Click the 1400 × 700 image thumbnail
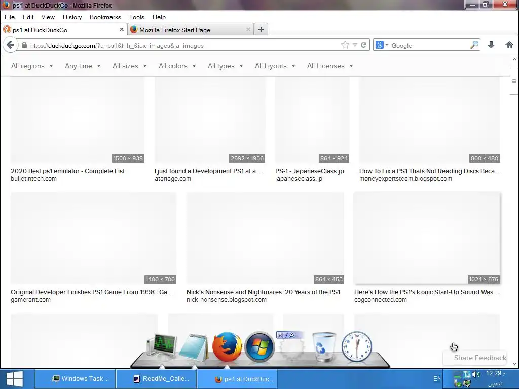The width and height of the screenshot is (519, 389). pyautogui.click(x=93, y=238)
